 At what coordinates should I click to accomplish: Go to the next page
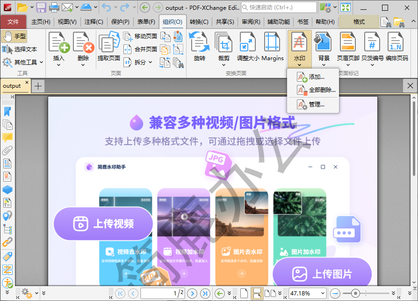(192, 294)
